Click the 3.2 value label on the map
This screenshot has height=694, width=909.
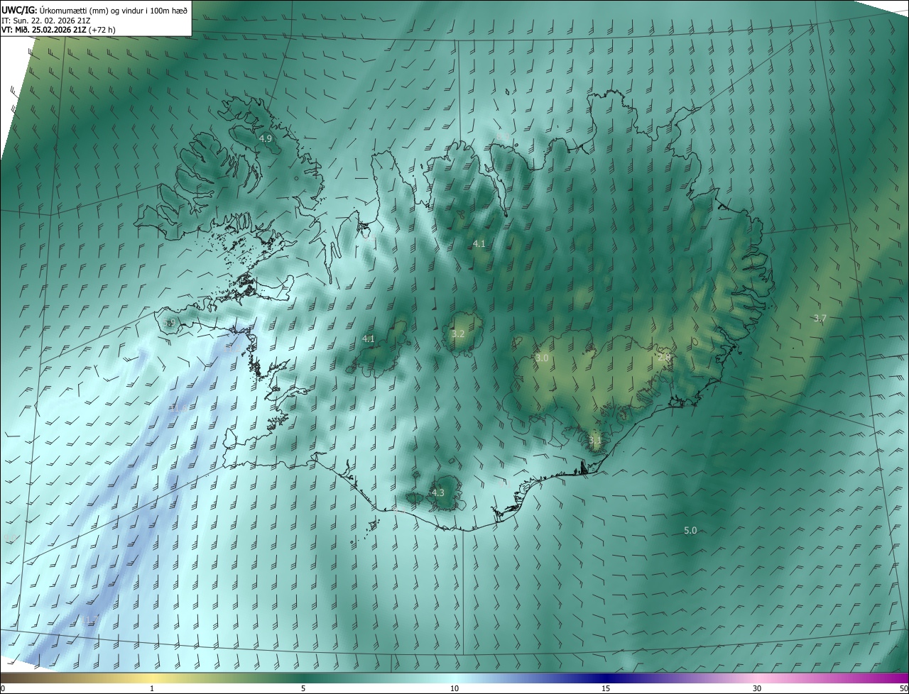(x=458, y=334)
